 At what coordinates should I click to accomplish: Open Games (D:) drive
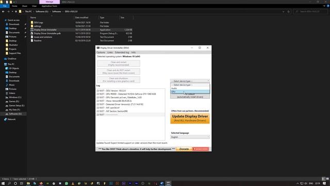point(14,101)
